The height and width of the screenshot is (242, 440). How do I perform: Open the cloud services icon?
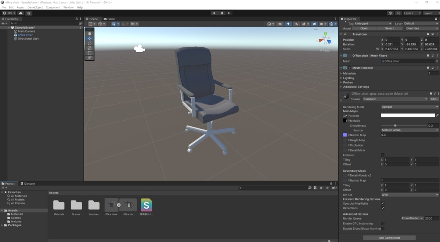21,13
